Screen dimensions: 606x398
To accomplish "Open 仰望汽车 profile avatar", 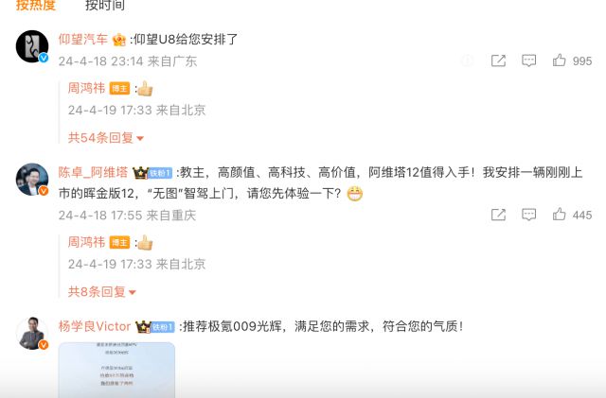I will (32, 46).
